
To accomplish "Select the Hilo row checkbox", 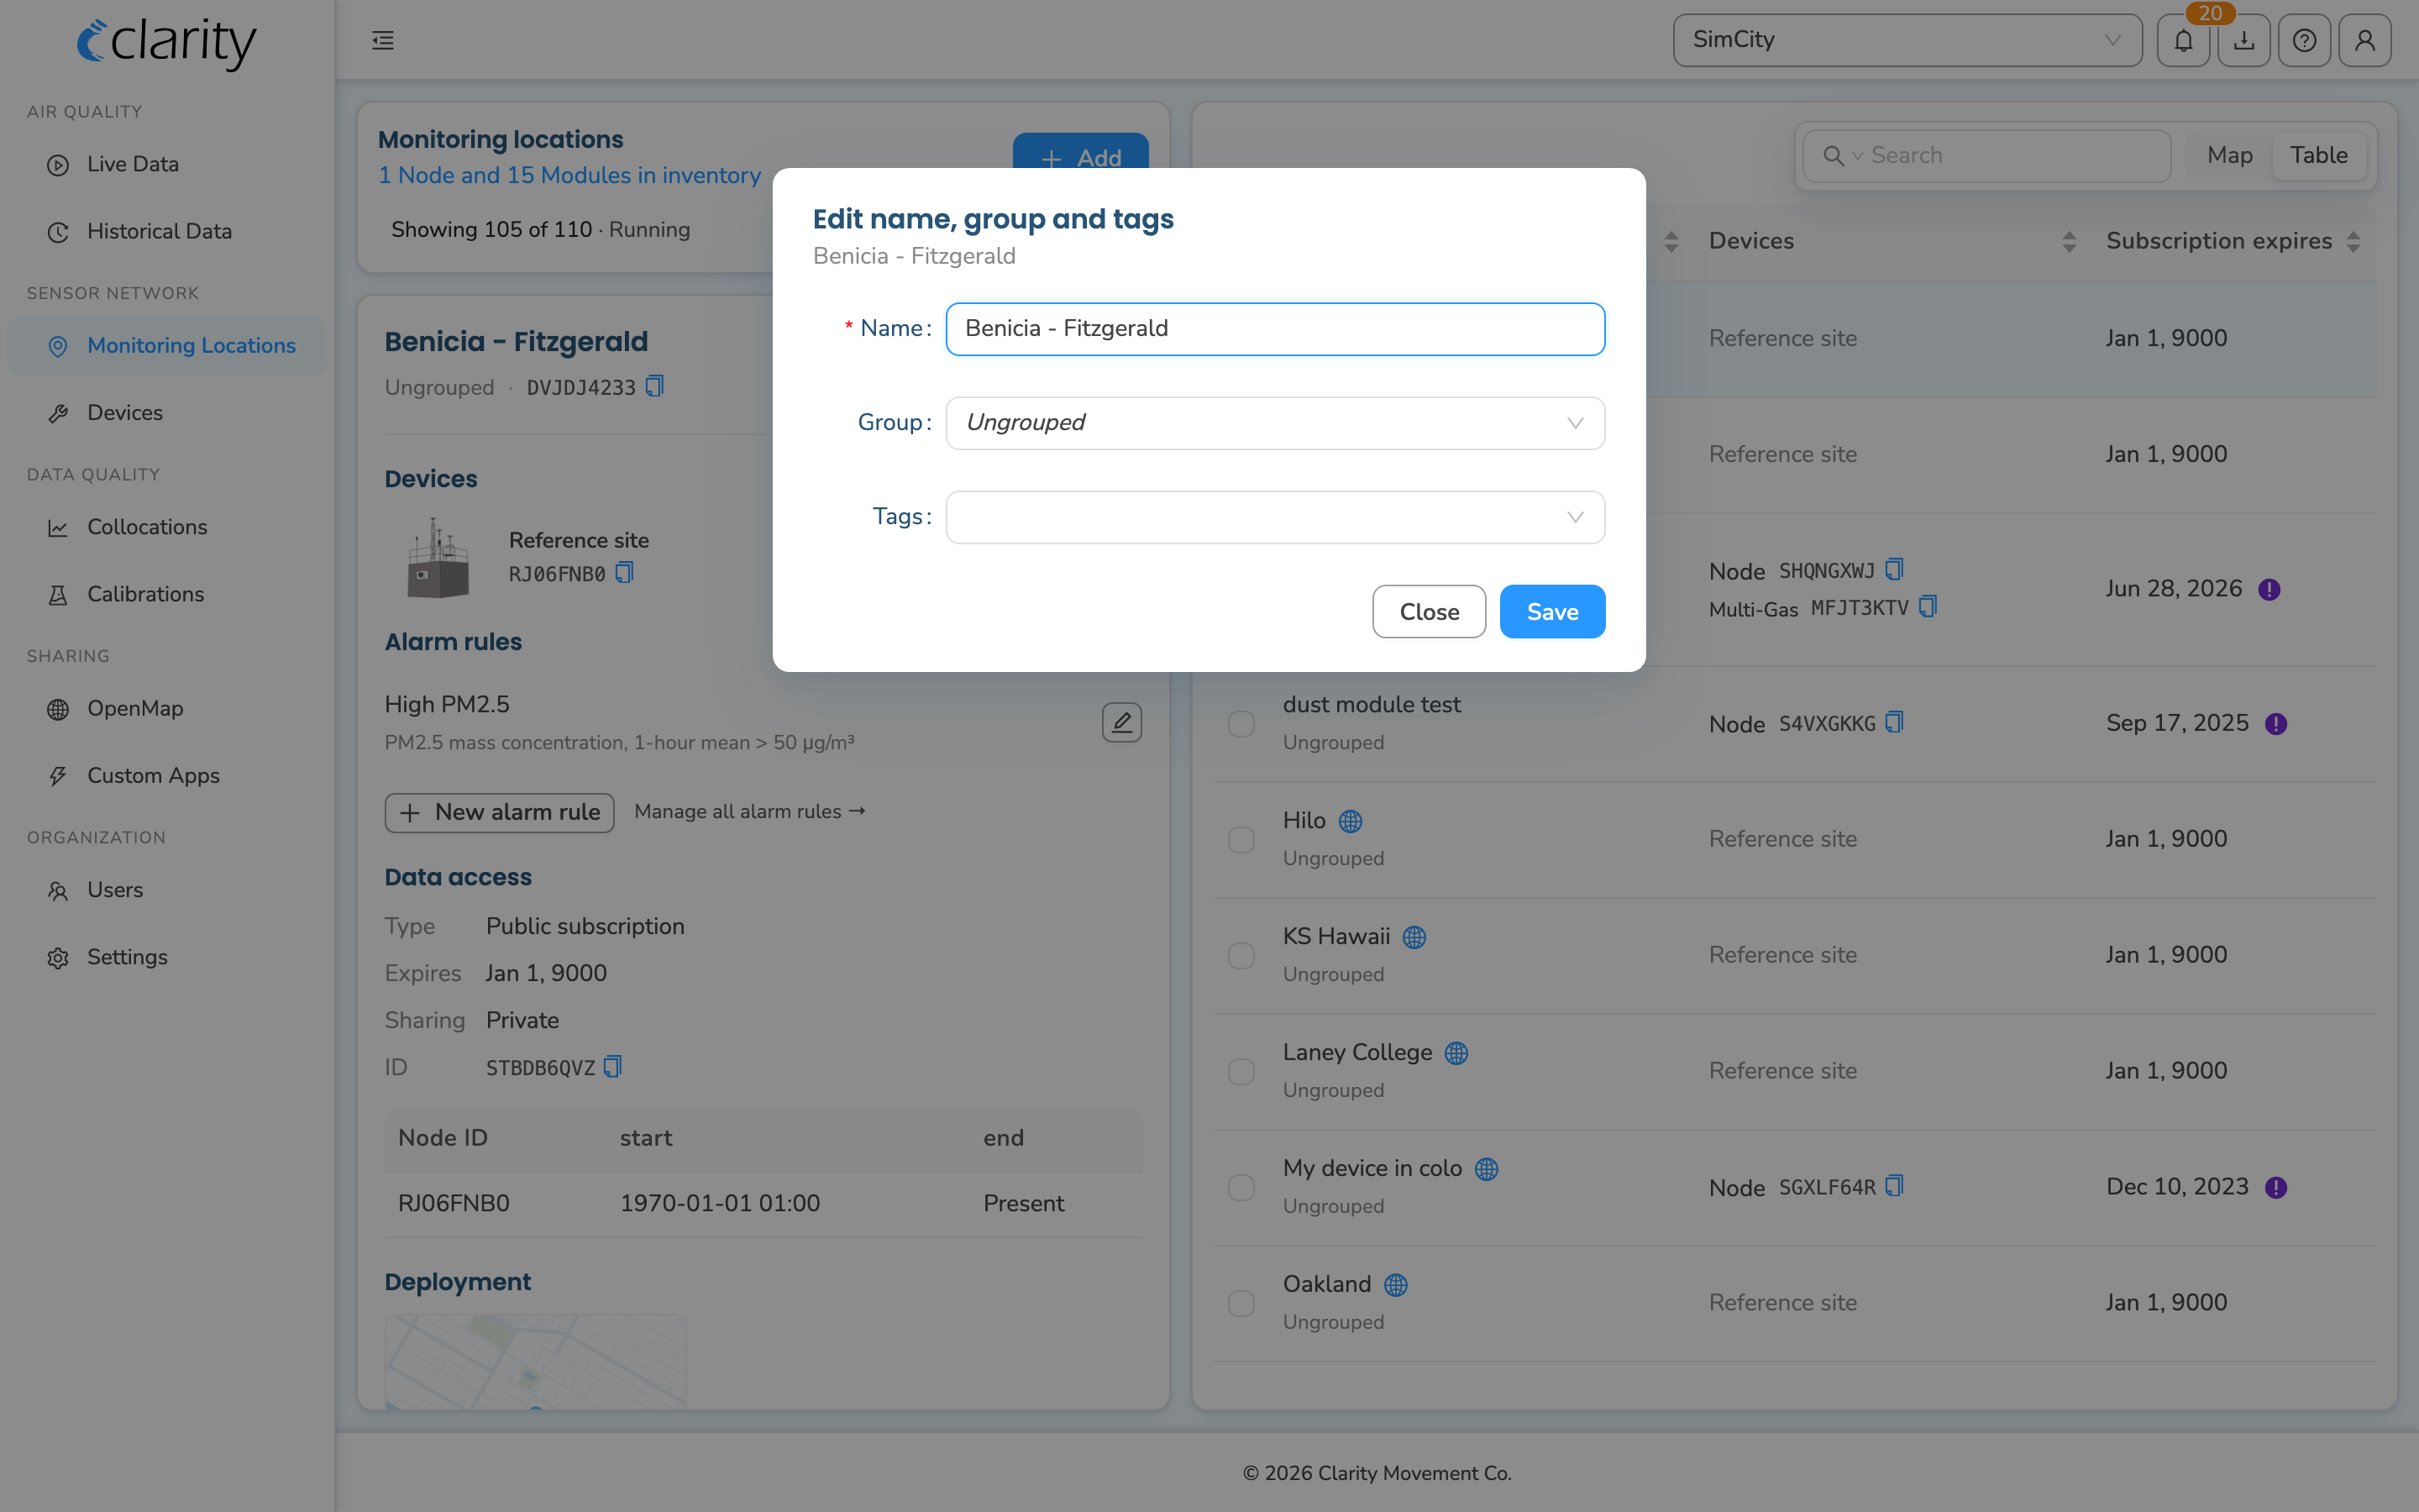I will tap(1241, 839).
